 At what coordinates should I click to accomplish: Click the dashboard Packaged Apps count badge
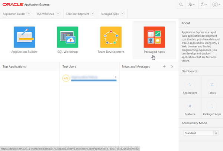pyautogui.click(x=212, y=106)
